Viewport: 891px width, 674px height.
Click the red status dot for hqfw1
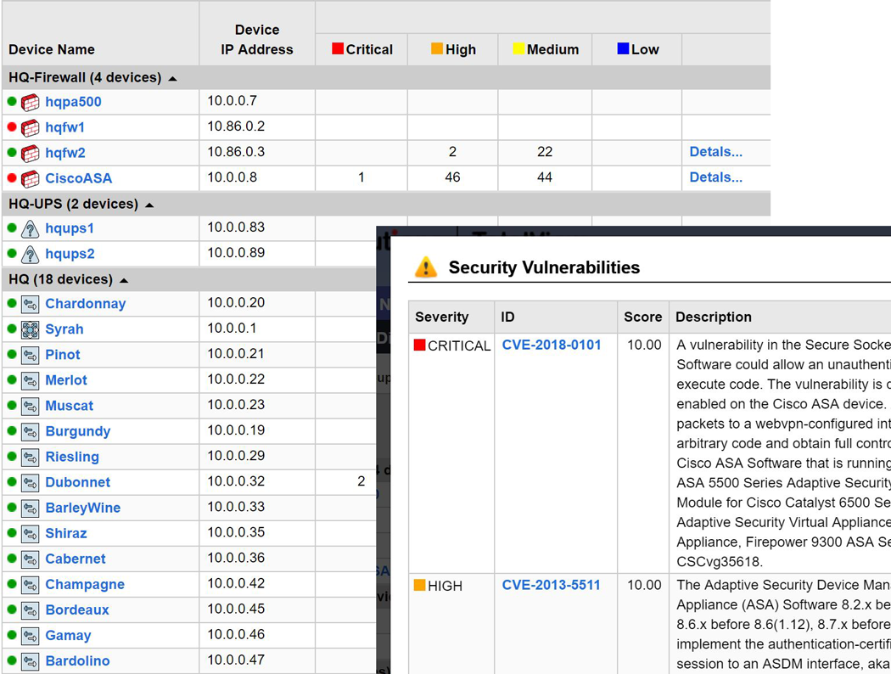tap(12, 127)
